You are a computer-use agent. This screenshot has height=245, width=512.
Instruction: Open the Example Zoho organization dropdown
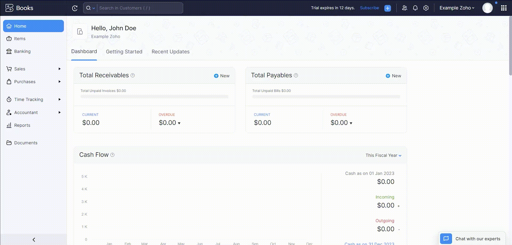pyautogui.click(x=457, y=8)
